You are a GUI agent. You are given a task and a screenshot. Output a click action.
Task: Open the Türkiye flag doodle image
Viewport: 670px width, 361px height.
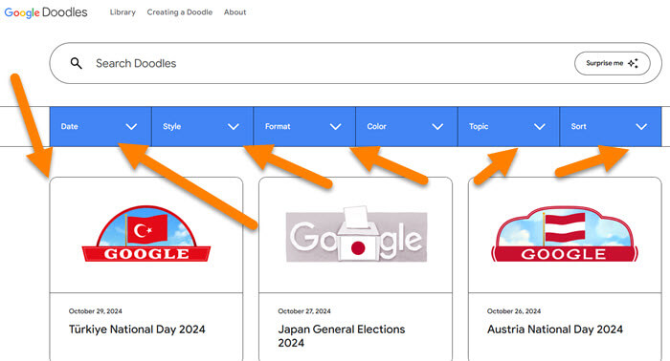[x=146, y=234]
